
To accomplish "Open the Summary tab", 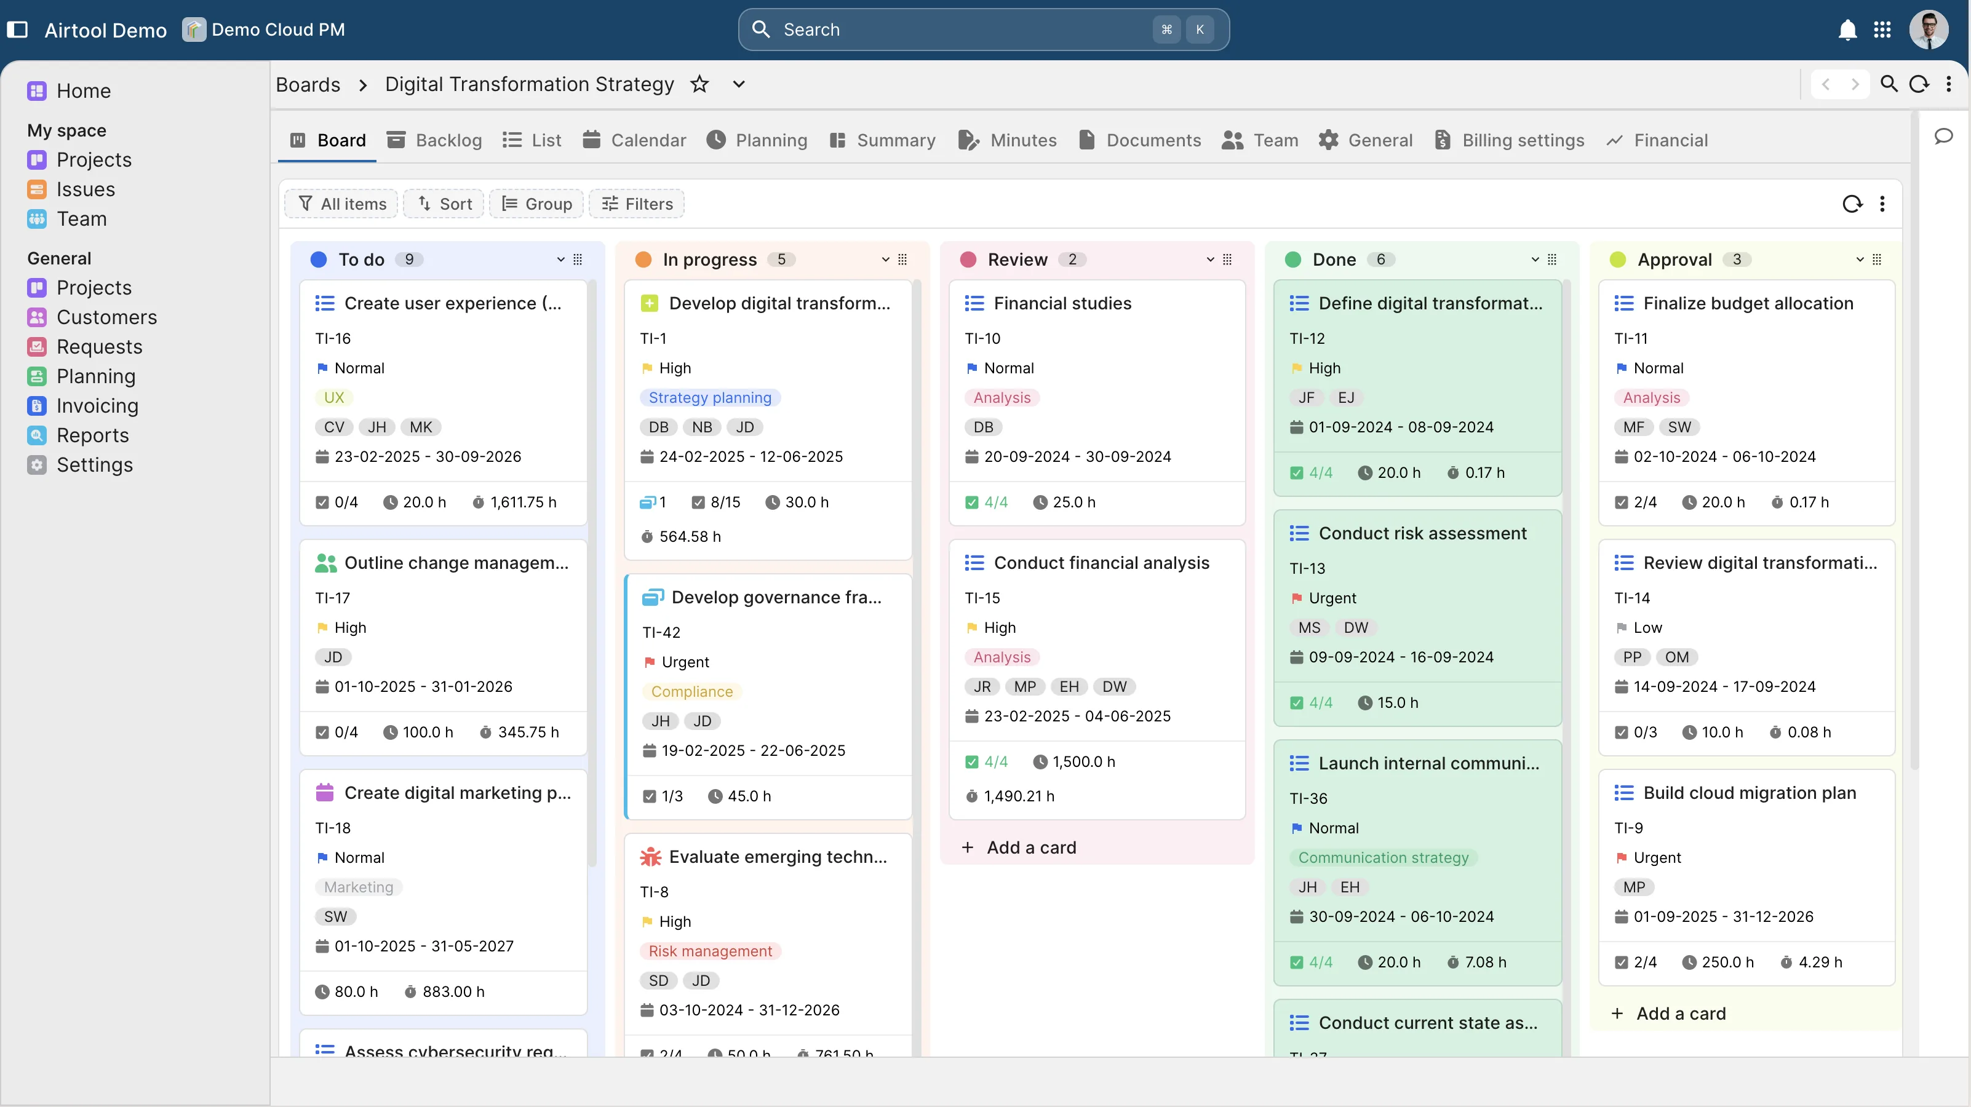I will pos(882,140).
